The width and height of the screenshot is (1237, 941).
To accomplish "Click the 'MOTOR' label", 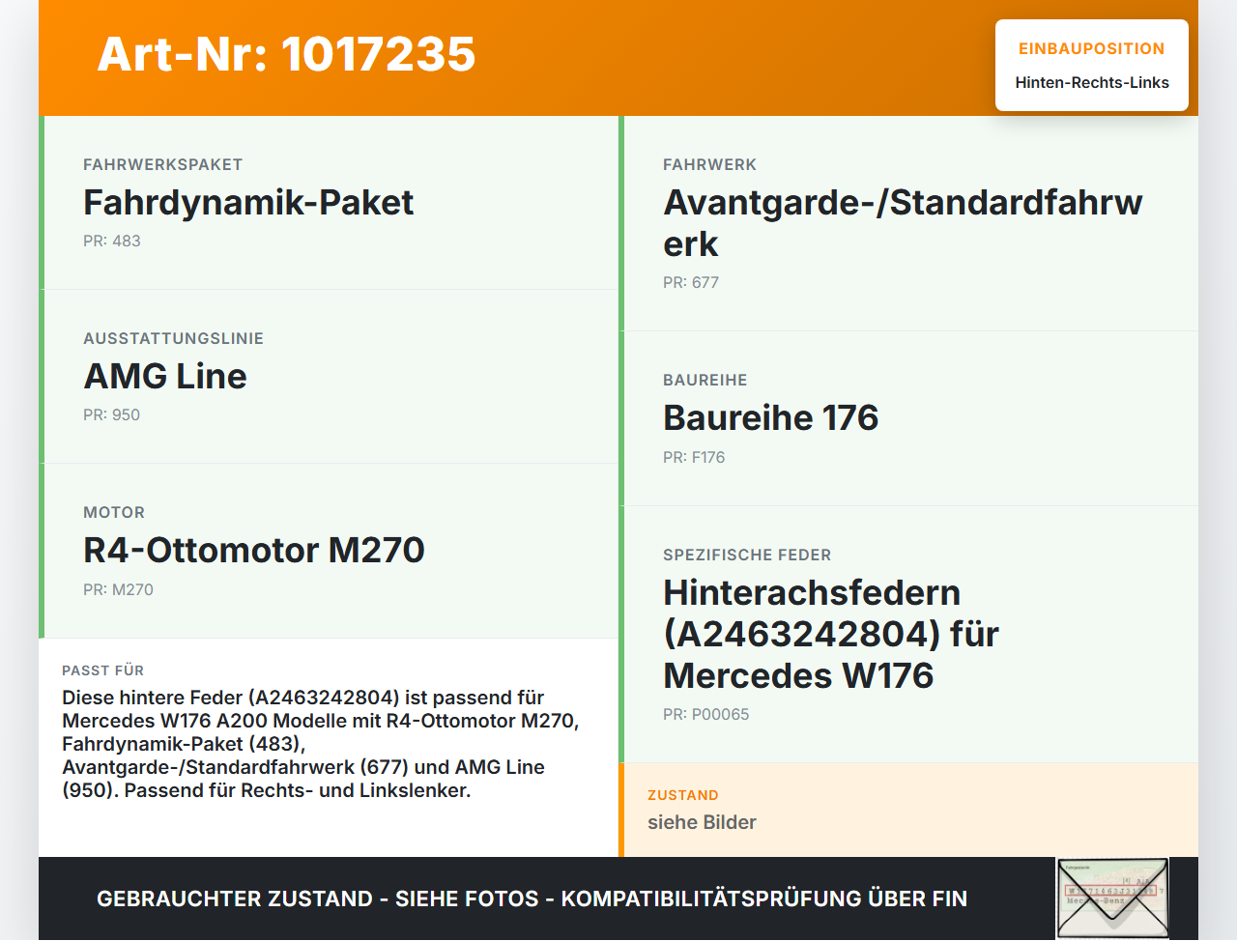I will coord(114,513).
